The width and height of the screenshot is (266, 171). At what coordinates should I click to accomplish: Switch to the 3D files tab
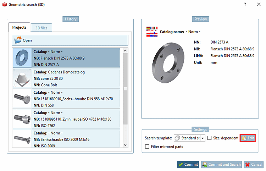click(41, 28)
